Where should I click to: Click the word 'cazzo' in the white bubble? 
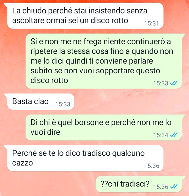point(23,163)
